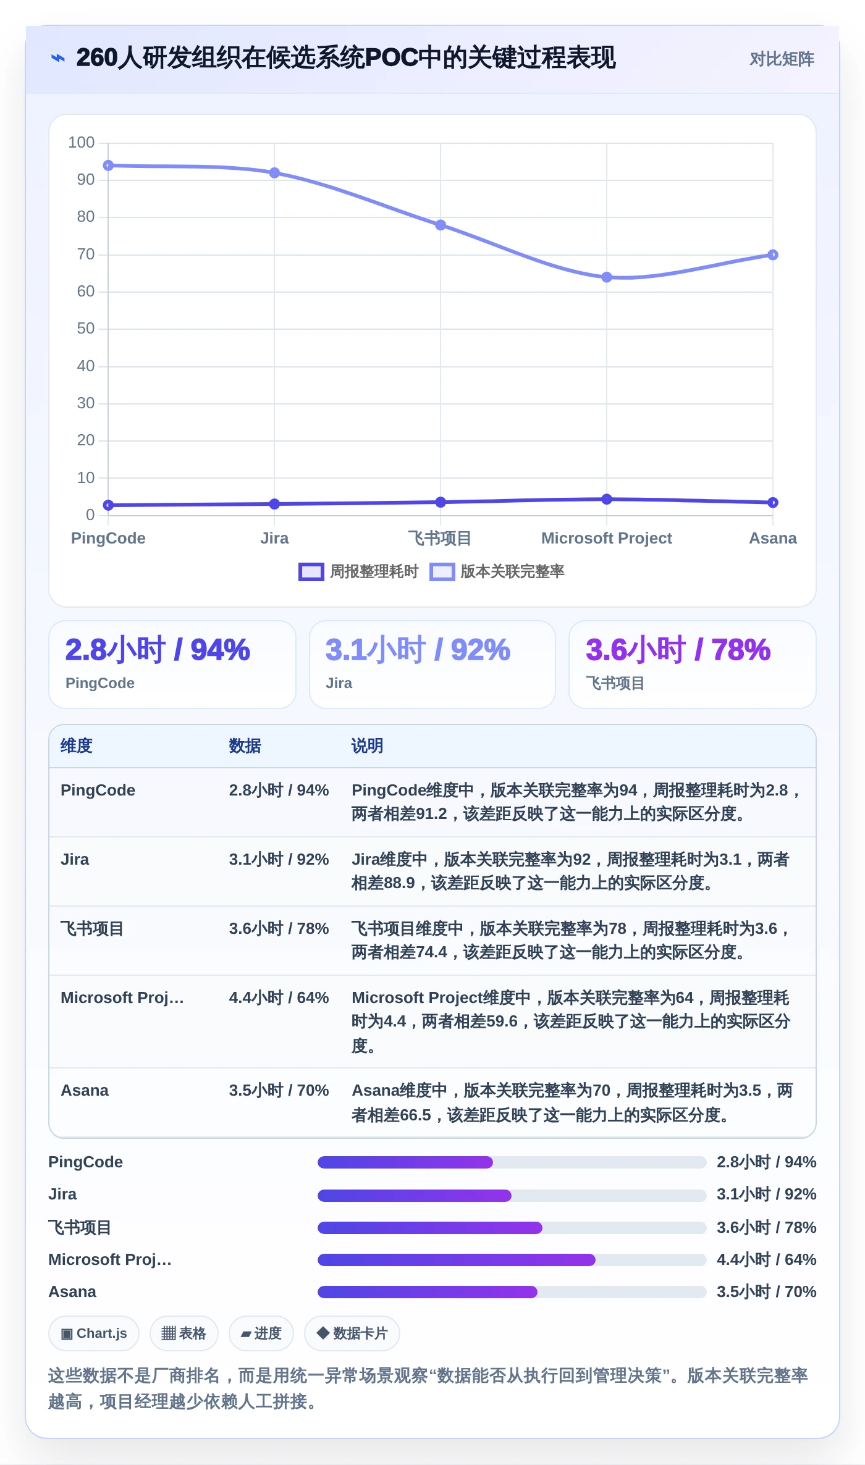Select the Chart.js tag chip

94,1333
